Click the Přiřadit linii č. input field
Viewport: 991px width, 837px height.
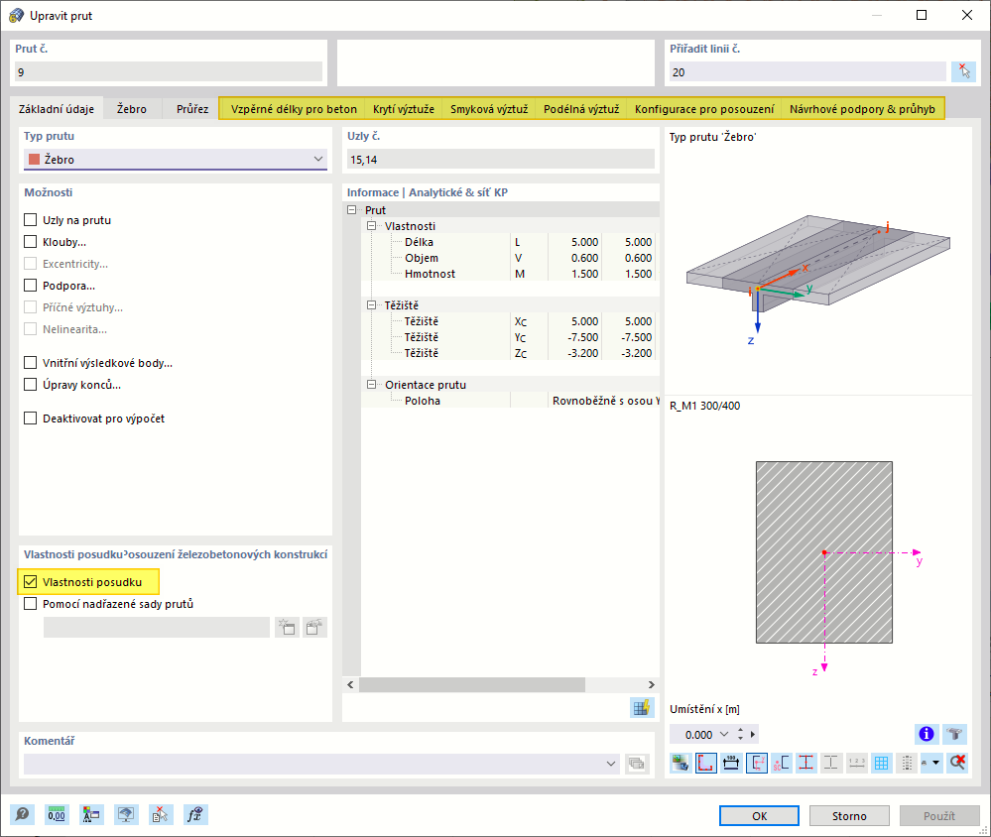(807, 71)
